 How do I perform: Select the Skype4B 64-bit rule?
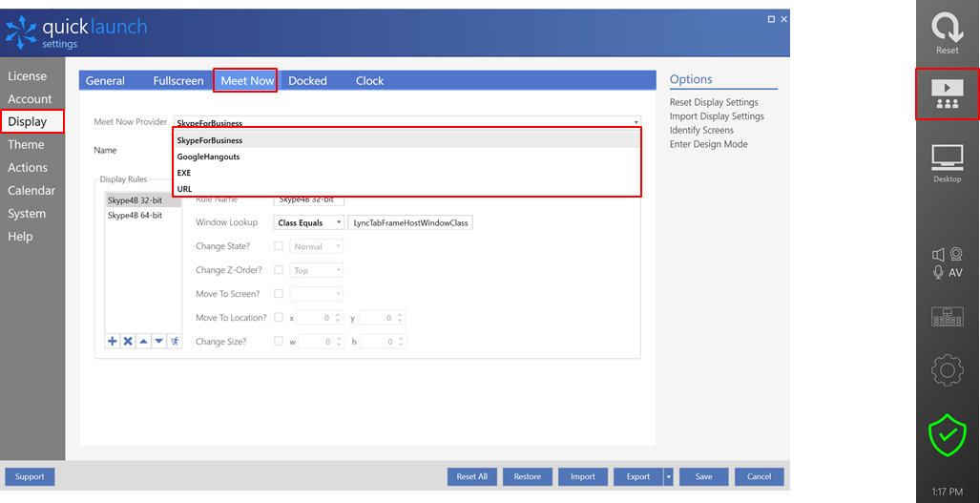point(142,216)
